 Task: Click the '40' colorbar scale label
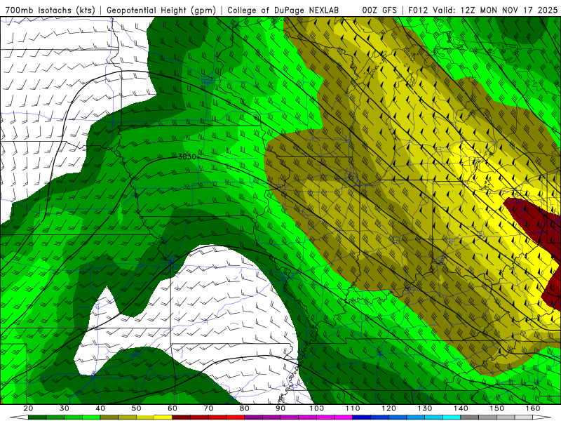tap(100, 408)
